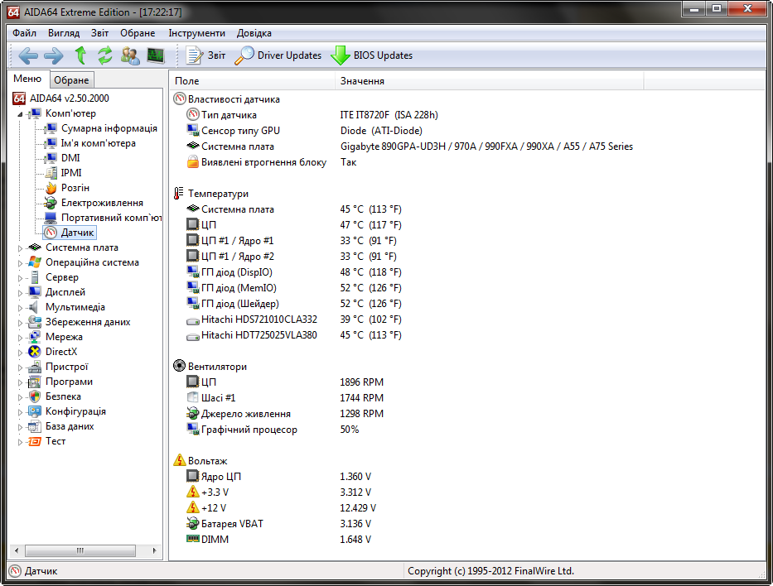Expand the Тест tree node

[x=20, y=442]
